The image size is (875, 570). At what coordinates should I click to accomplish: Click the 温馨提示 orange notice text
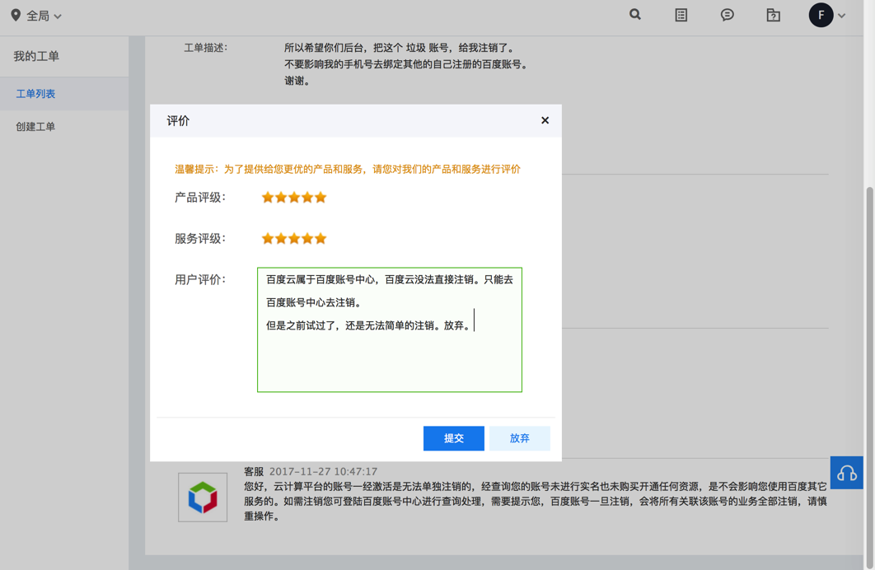348,169
